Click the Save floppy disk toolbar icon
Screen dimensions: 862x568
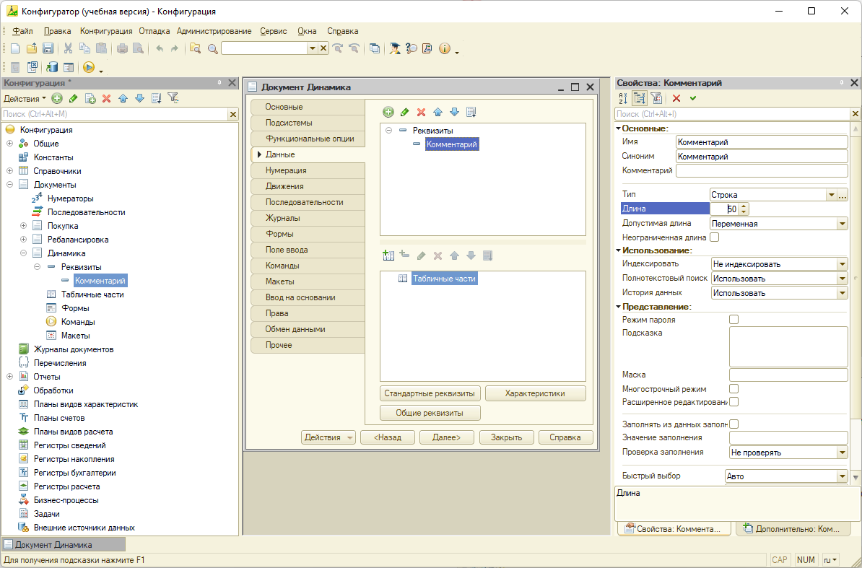(48, 48)
